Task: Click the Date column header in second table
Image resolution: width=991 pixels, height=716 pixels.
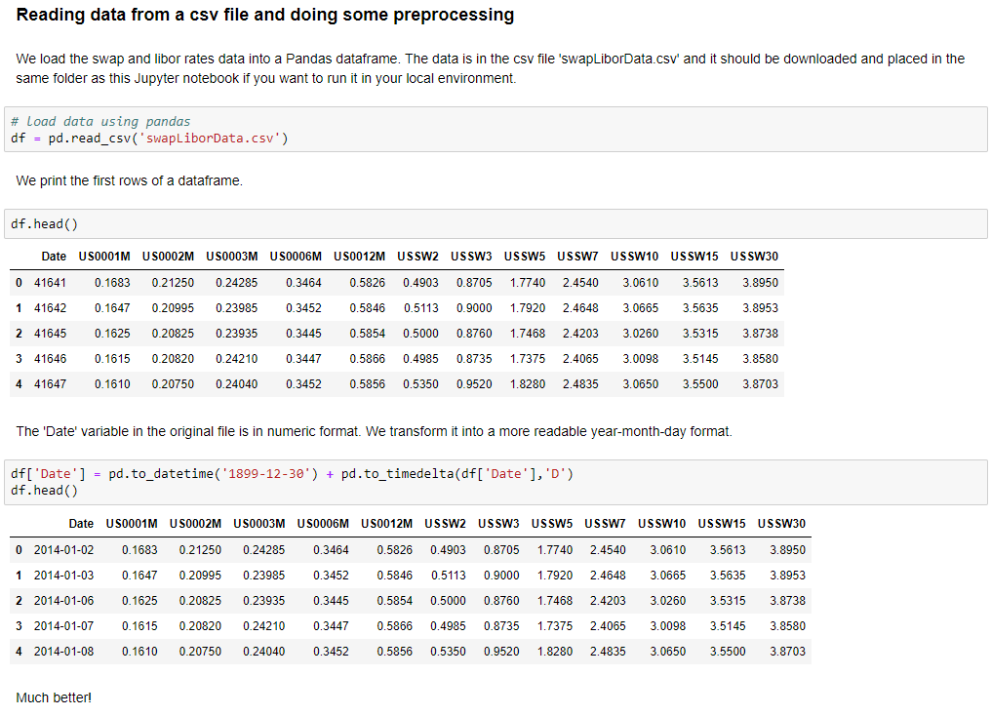Action: tap(81, 524)
